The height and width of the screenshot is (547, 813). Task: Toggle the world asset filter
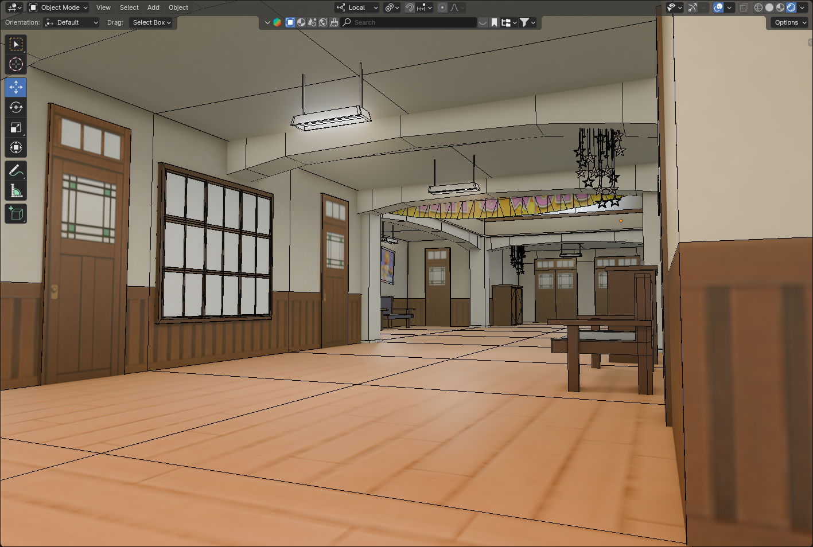323,22
